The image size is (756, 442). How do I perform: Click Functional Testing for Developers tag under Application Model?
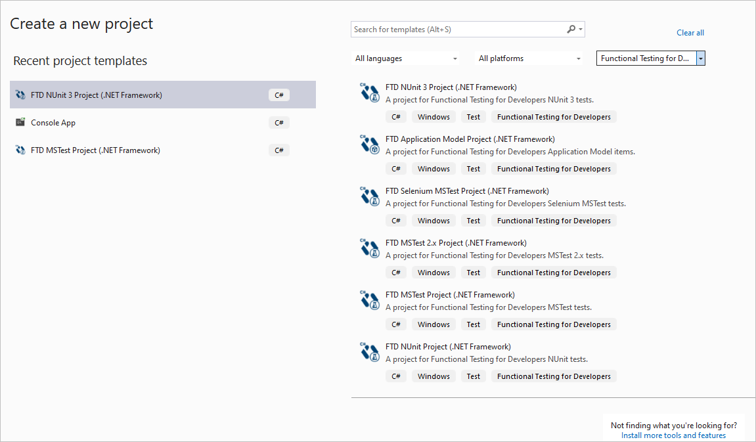[x=554, y=169]
